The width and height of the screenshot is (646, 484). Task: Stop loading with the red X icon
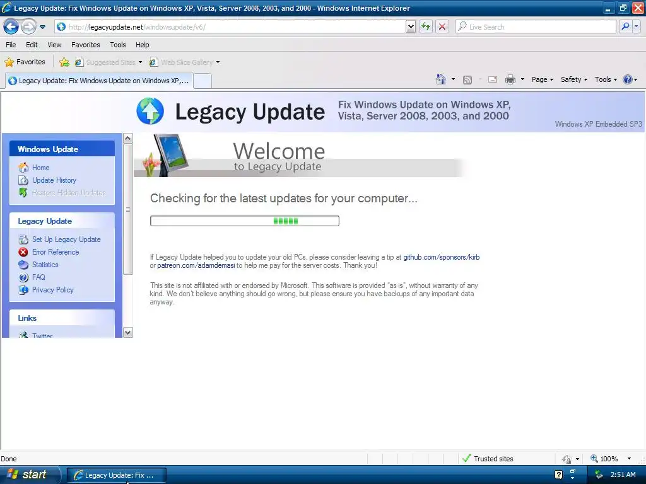tap(442, 27)
